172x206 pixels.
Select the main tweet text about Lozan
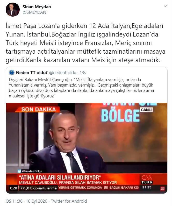coord(85,43)
